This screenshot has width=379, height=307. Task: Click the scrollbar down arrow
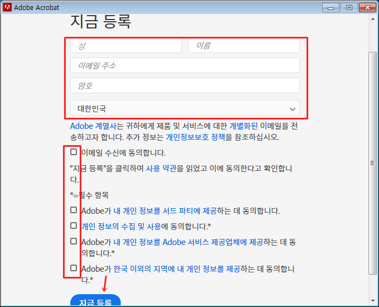pos(373,301)
